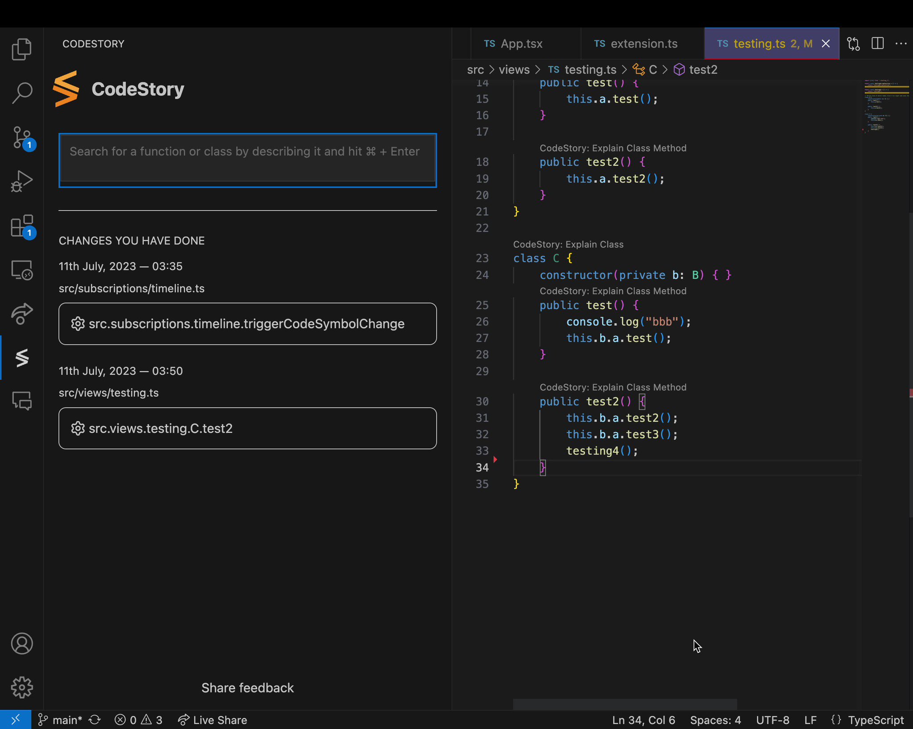Viewport: 913px width, 729px height.
Task: Click the CodeStory function search input box
Action: 247,160
